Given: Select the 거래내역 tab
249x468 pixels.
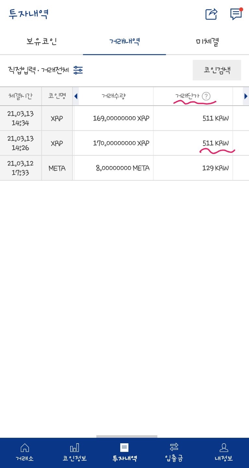Looking at the screenshot, I should tap(124, 42).
